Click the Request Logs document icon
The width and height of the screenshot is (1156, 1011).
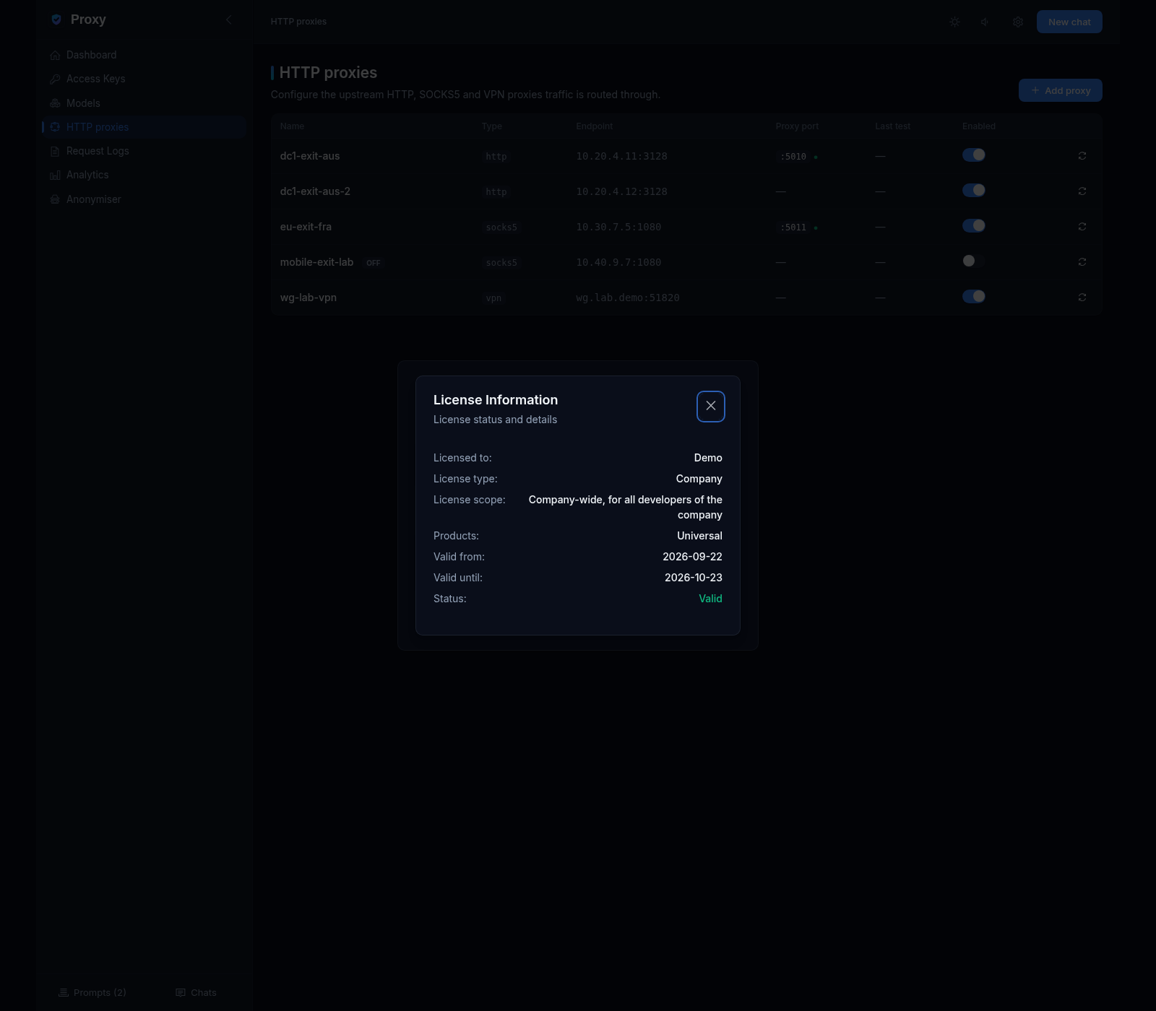click(x=55, y=151)
